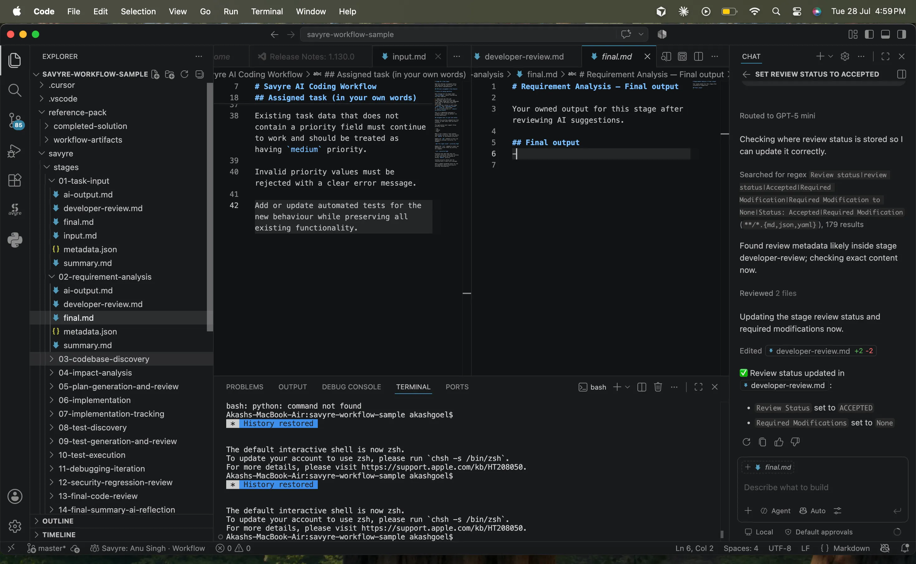Open macOS Control Center
Image resolution: width=916 pixels, height=564 pixels.
[797, 12]
